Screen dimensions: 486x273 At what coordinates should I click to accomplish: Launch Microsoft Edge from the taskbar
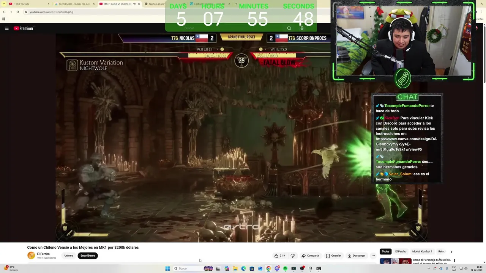(x=243, y=268)
